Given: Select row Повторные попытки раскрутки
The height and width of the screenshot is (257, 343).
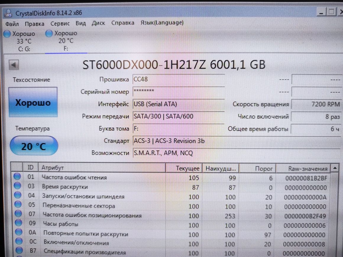Looking at the screenshot, I should point(171,234).
